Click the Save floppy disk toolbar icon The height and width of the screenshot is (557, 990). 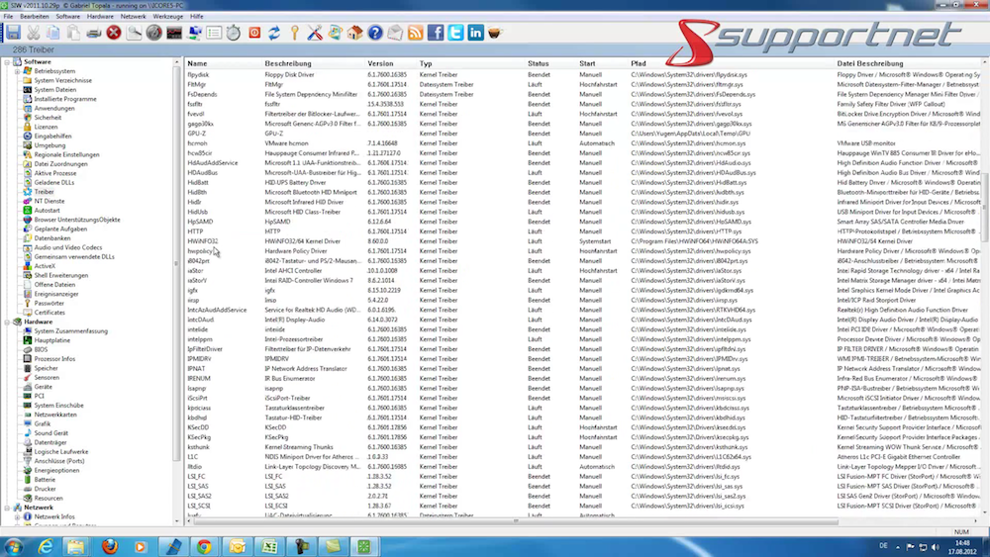click(x=13, y=33)
